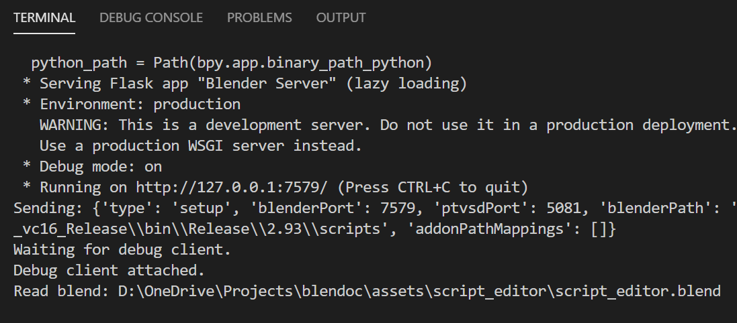Viewport: 737px width, 323px height.
Task: Open the PROBLEMS tab
Action: (x=259, y=18)
